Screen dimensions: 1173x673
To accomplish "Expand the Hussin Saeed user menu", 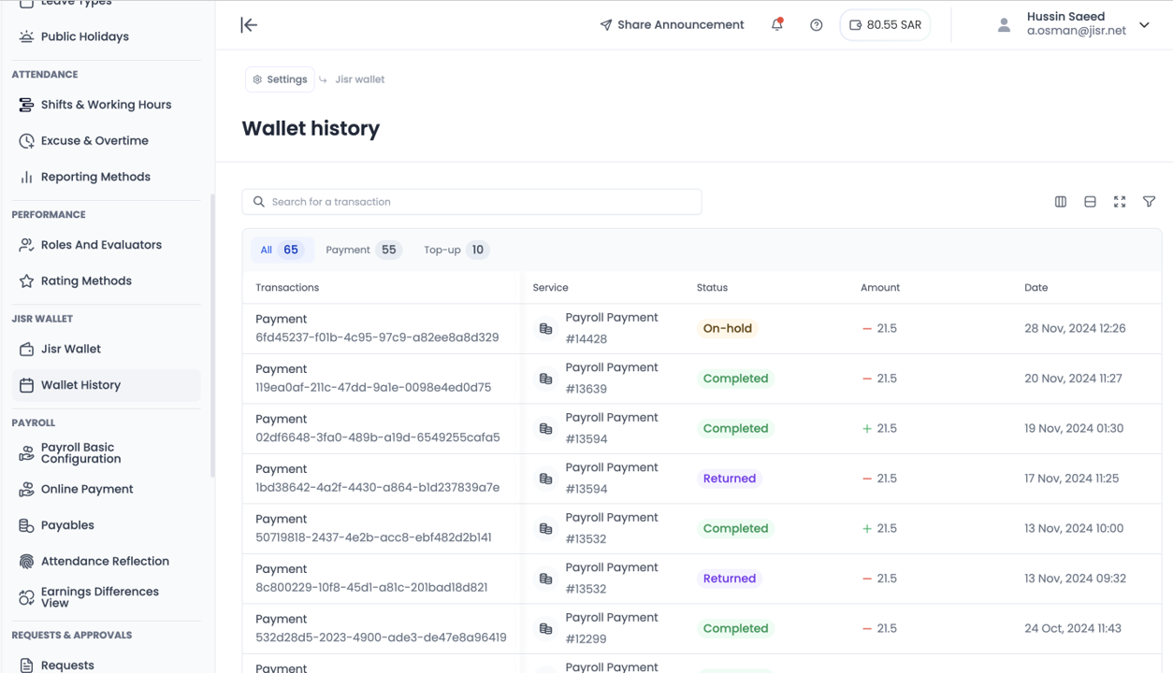I will coord(1143,25).
